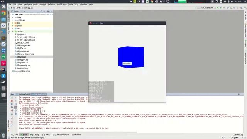Viewport: 247px width, 139px height.
Task: Toggle tool windows button in status bar corner
Action: pos(9,137)
